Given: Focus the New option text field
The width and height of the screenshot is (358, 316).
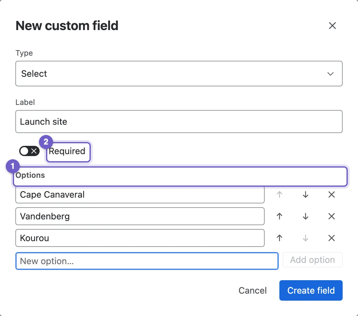Looking at the screenshot, I should pyautogui.click(x=147, y=261).
